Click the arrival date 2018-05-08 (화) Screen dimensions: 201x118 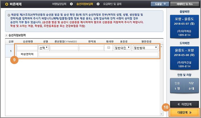pyautogui.click(x=184, y=55)
